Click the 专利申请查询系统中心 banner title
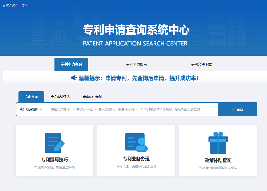Viewport: 267px width, 191px height. click(136, 30)
